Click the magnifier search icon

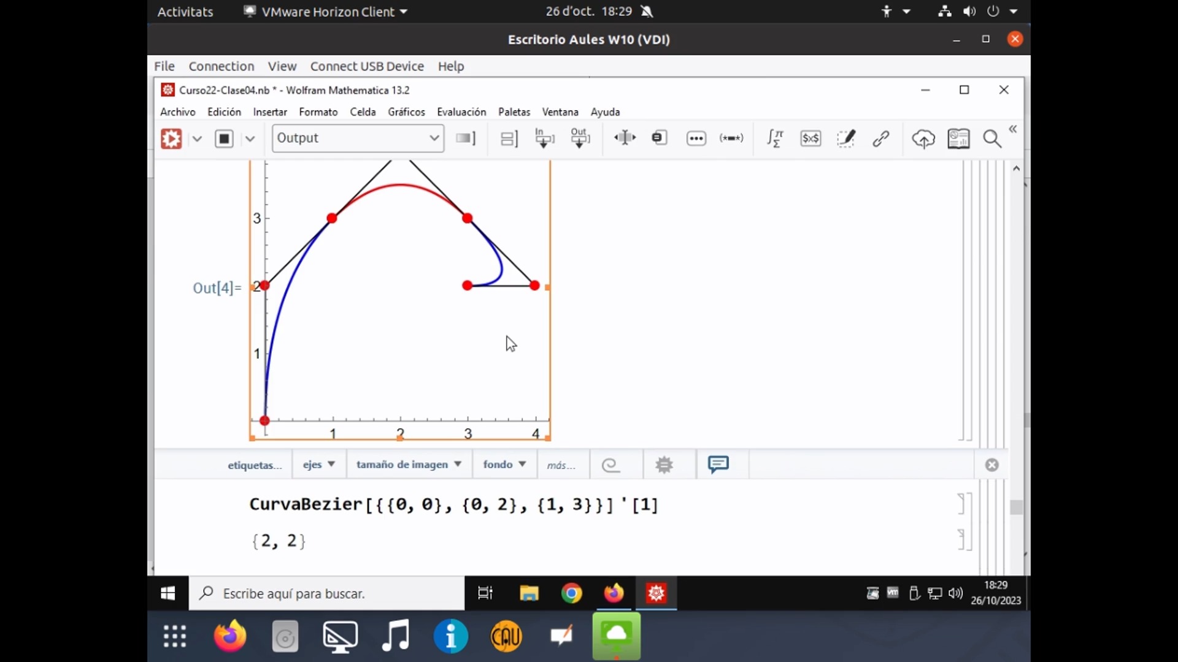[992, 139]
